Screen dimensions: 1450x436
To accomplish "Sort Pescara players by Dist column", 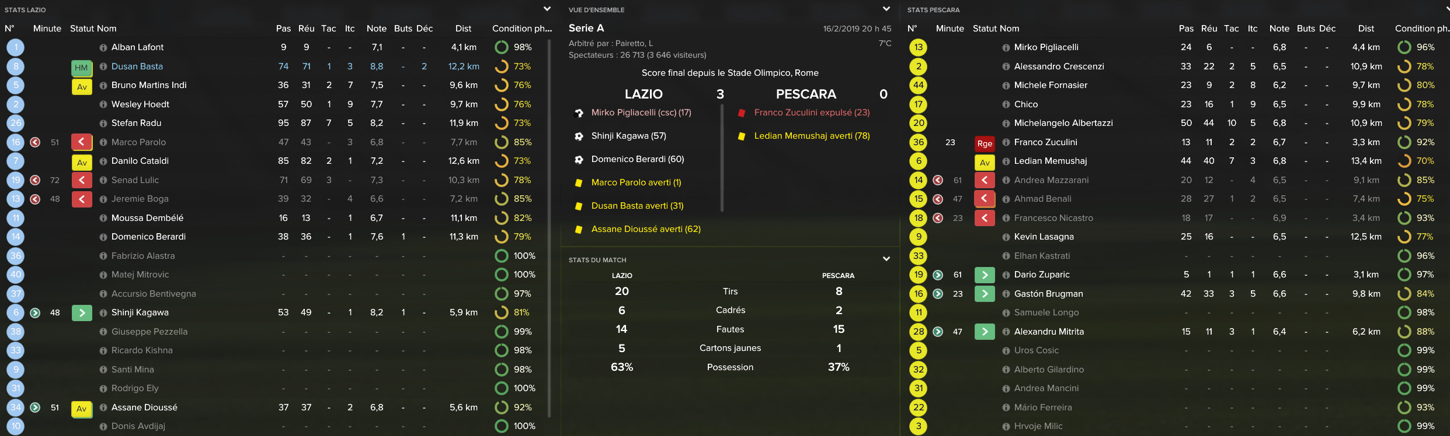I will coord(1366,29).
